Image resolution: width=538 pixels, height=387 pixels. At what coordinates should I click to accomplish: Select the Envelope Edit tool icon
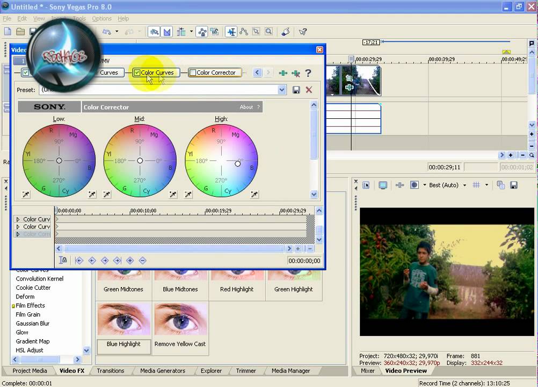[244, 32]
